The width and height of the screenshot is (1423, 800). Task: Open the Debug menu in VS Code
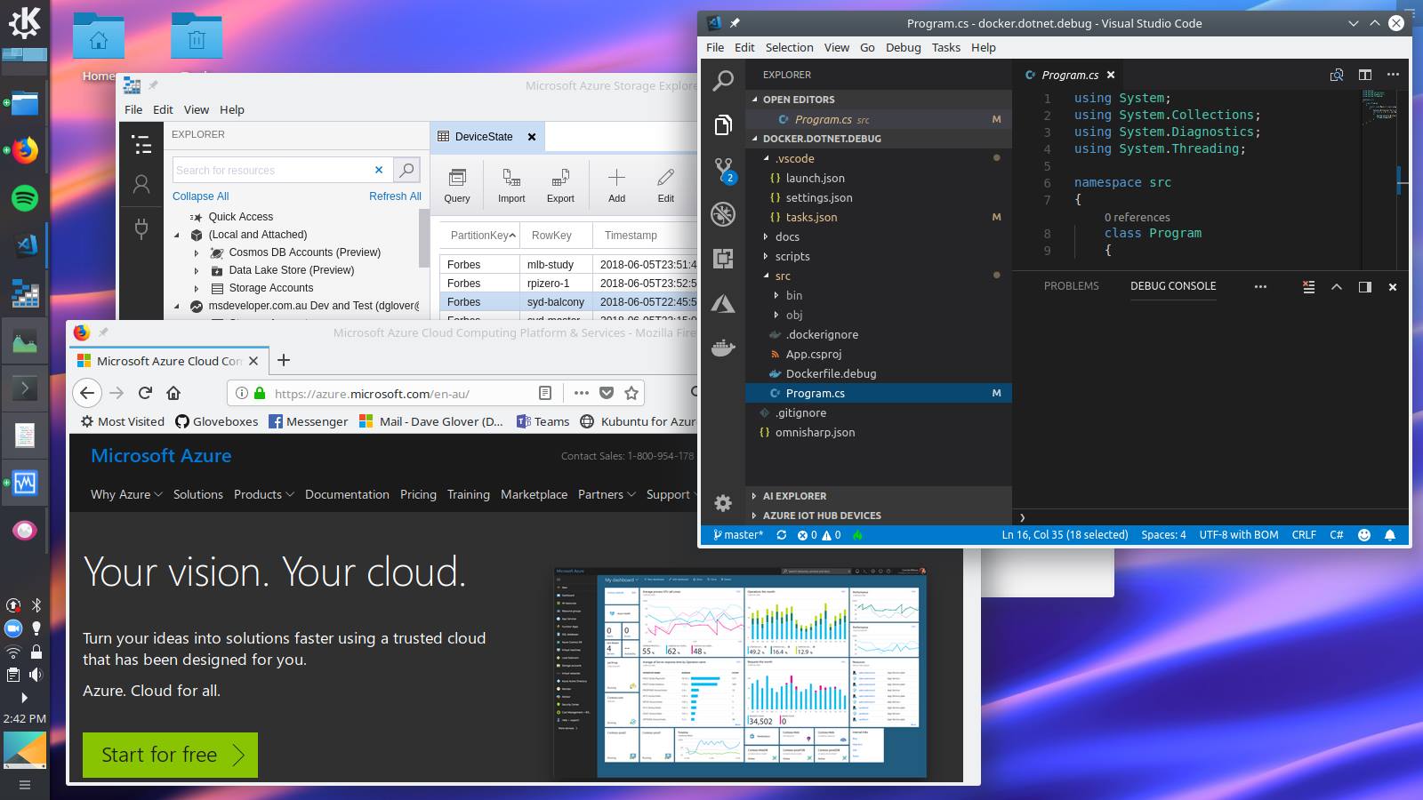903,48
